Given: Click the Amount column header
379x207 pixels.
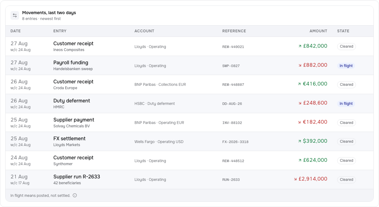Looking at the screenshot, I should [318, 31].
